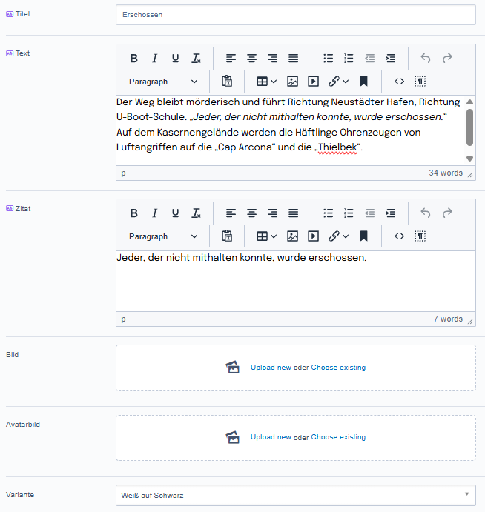
Task: Open Paragraph format dropdown in Text editor
Action: 163,82
